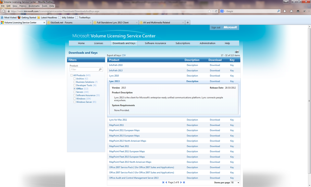This screenshot has width=311, height=187.
Task: Check the All Products filter checkbox
Action: [72, 75]
